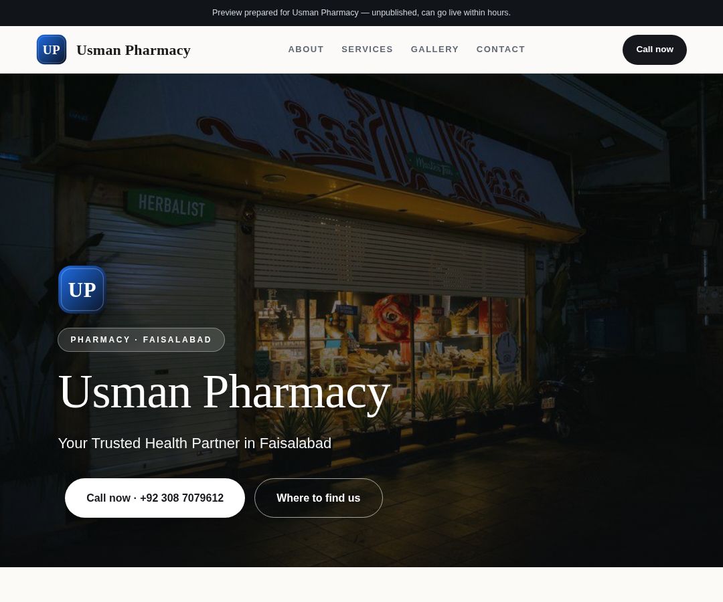Screen dimensions: 723x602
Task: Click the header Call now button
Action: tap(654, 49)
